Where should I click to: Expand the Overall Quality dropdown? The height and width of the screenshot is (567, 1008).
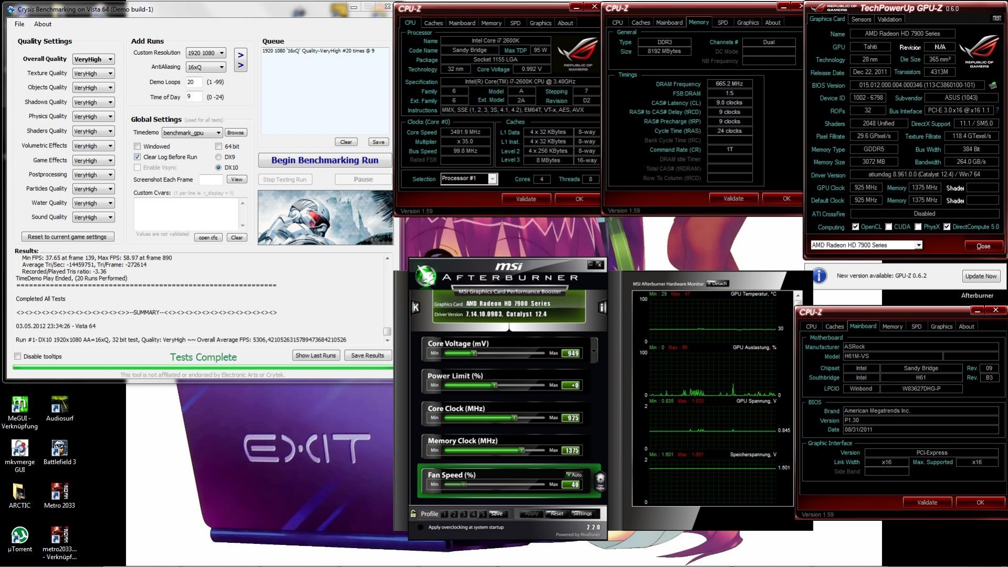click(93, 59)
